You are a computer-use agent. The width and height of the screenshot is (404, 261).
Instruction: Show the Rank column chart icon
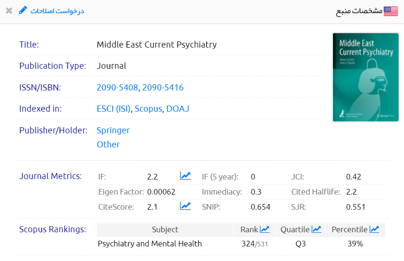point(265,229)
